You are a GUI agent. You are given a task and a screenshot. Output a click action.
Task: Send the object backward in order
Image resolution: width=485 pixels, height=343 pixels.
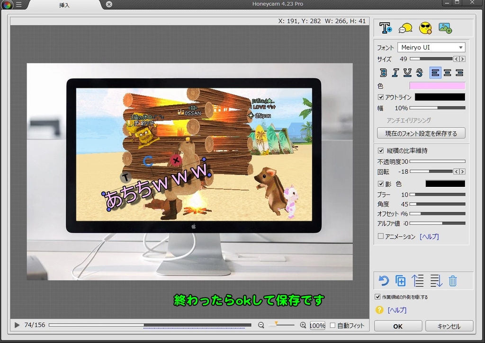click(x=436, y=281)
